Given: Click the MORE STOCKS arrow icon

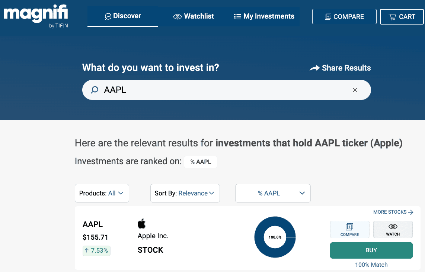Looking at the screenshot, I should [x=410, y=212].
